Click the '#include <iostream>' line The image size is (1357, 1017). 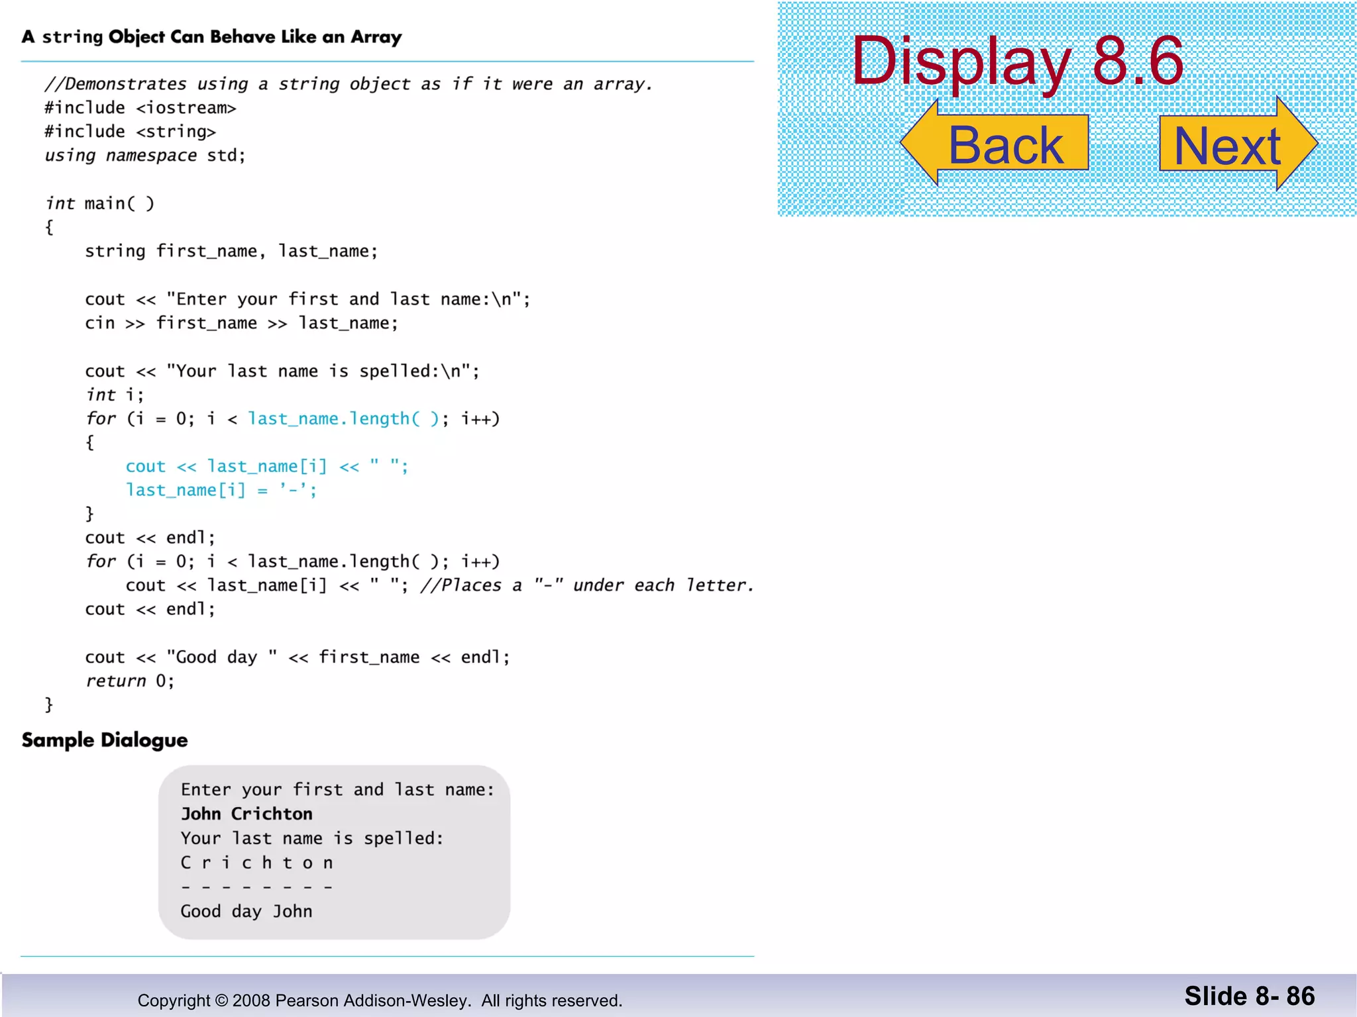pyautogui.click(x=140, y=108)
